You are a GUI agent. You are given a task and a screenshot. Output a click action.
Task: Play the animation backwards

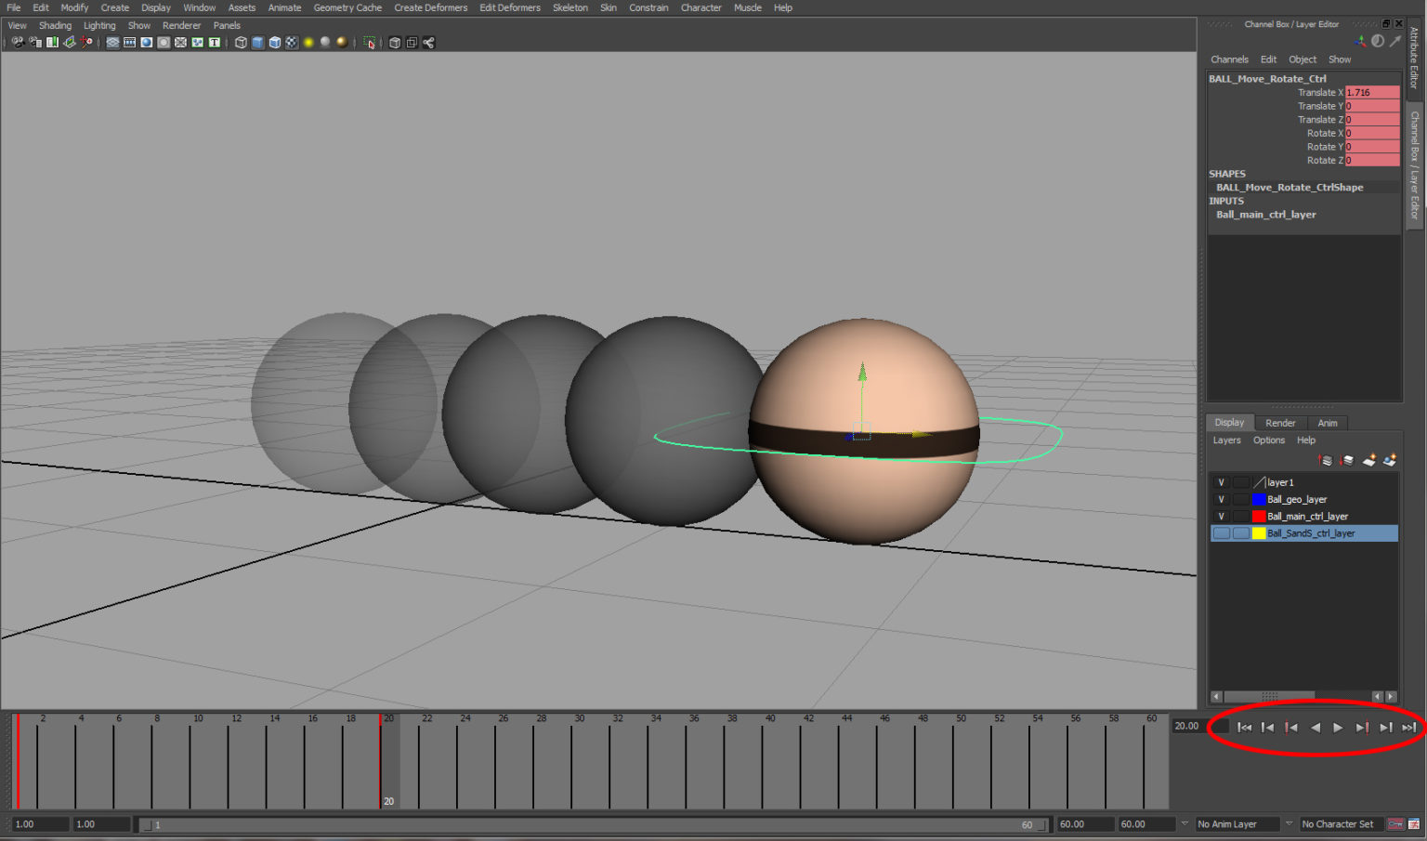[x=1315, y=728]
